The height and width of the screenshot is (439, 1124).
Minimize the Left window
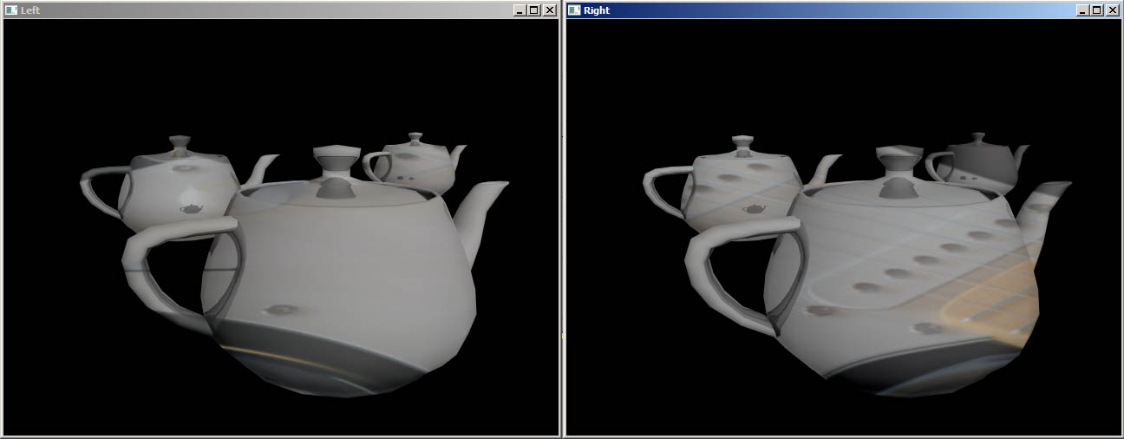click(x=520, y=10)
